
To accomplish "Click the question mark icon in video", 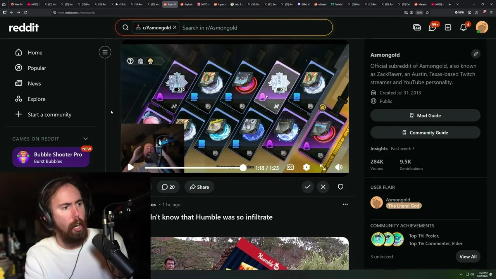I will point(131,61).
